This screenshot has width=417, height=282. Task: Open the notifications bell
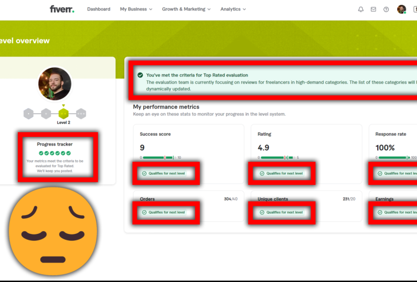point(361,9)
